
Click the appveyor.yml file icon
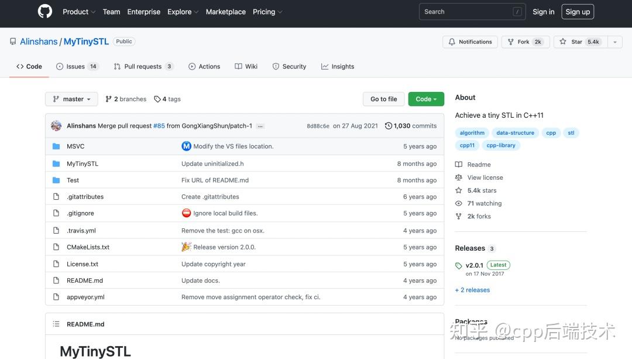(x=56, y=298)
